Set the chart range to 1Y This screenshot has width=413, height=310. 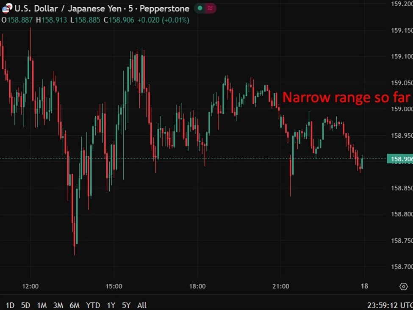click(x=111, y=305)
